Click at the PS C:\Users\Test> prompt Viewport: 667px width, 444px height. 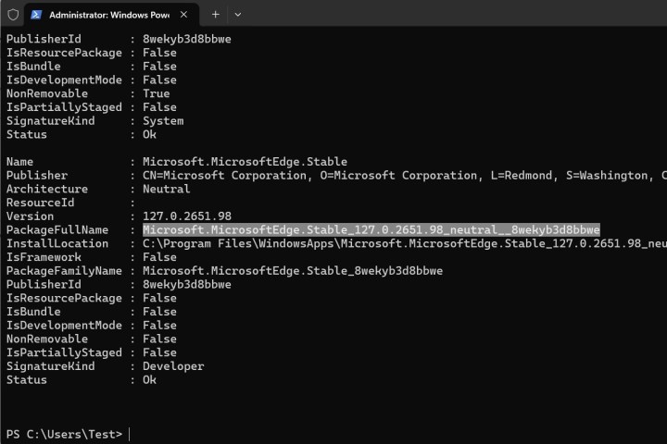pos(64,434)
